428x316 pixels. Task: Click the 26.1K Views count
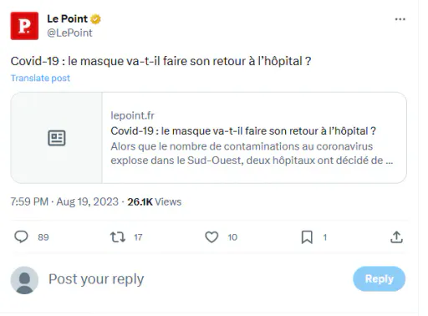(x=155, y=201)
